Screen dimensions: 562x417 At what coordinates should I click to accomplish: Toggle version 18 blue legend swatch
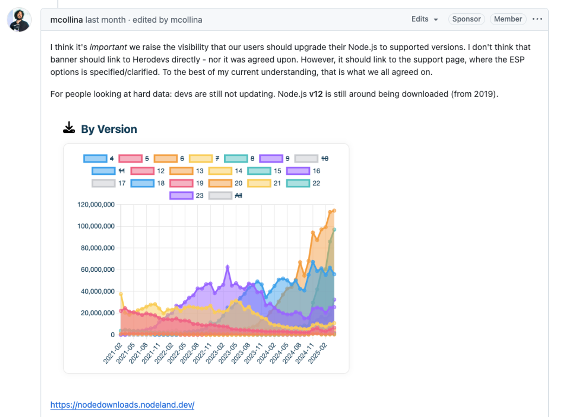pos(142,183)
